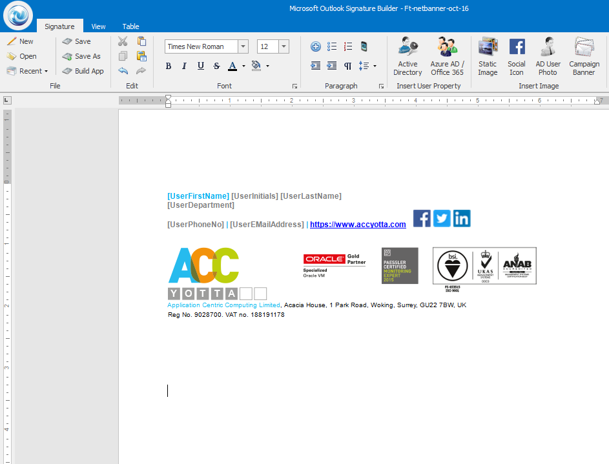Click the Insert Hyperlink globe icon

[x=316, y=46]
